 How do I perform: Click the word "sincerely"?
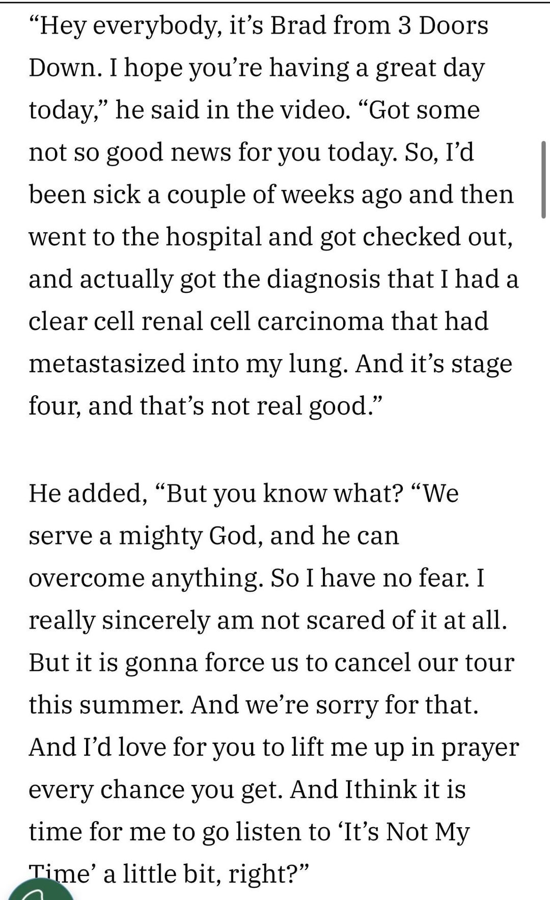click(156, 620)
